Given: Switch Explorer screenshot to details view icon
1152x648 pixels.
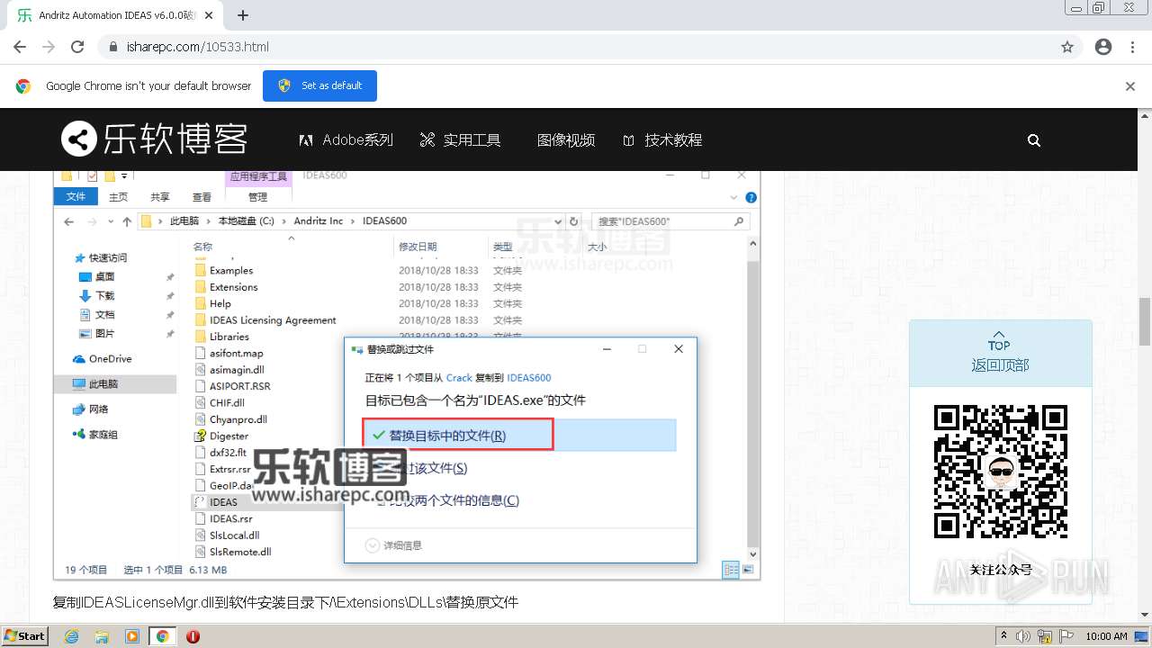Looking at the screenshot, I should pos(730,570).
